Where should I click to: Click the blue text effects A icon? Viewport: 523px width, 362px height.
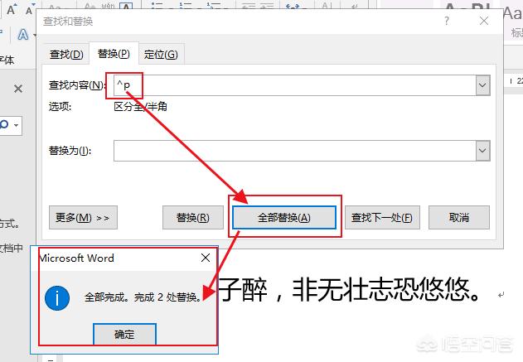[23, 35]
